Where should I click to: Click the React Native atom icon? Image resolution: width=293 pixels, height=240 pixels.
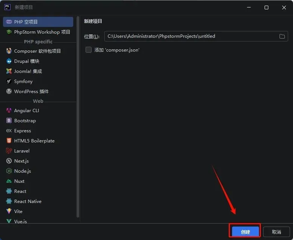click(9, 201)
